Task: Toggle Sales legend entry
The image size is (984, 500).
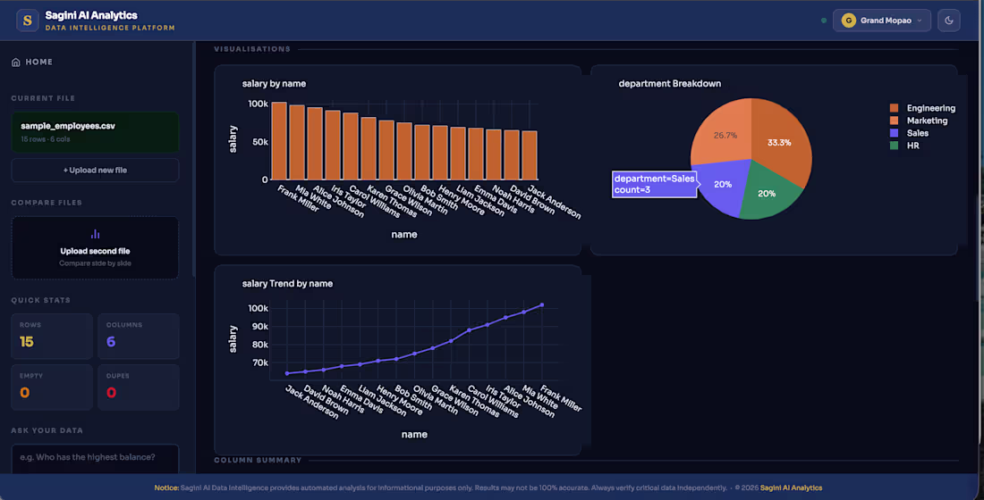Action: 910,133
